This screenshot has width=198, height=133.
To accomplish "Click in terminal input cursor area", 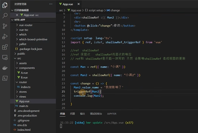I will pyautogui.click(x=61, y=126).
